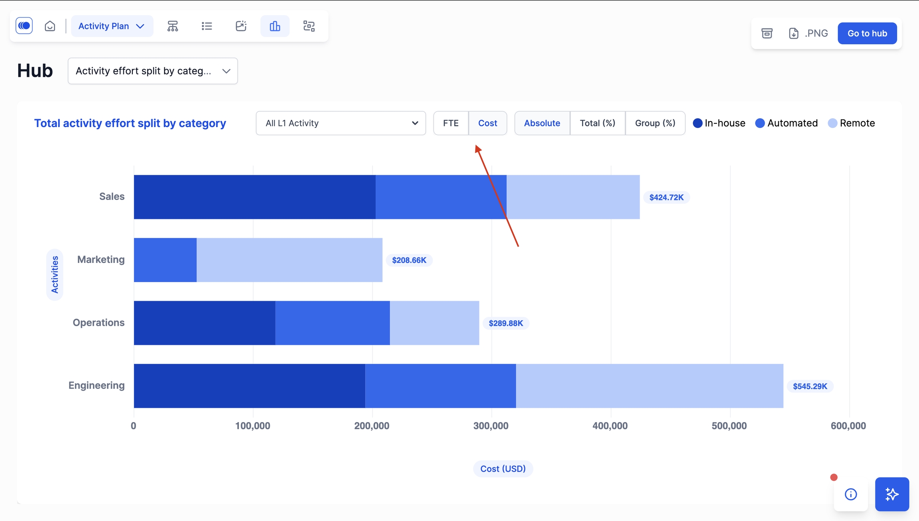Screen dimensions: 919x521
Task: Export chart as .PNG
Action: [x=809, y=33]
